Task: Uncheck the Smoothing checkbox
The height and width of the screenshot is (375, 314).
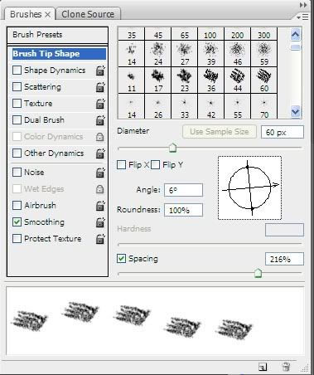Action: tap(17, 222)
